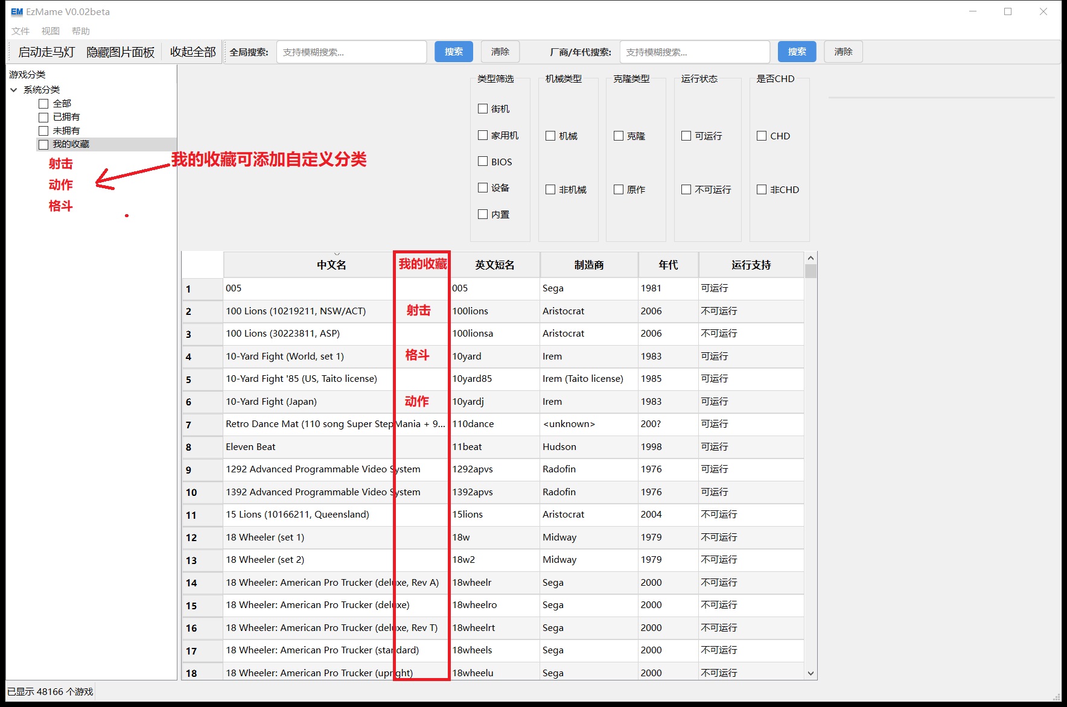Select the 'Irem (Taito license)' manufacturer cell
This screenshot has width=1067, height=707.
[589, 379]
